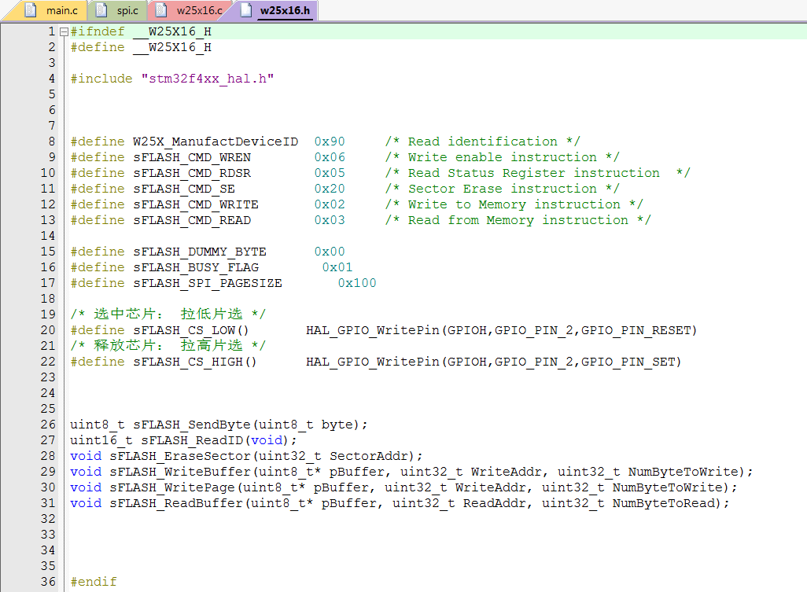Click the w25x16.h tab file icon
807x592 pixels.
[246, 10]
